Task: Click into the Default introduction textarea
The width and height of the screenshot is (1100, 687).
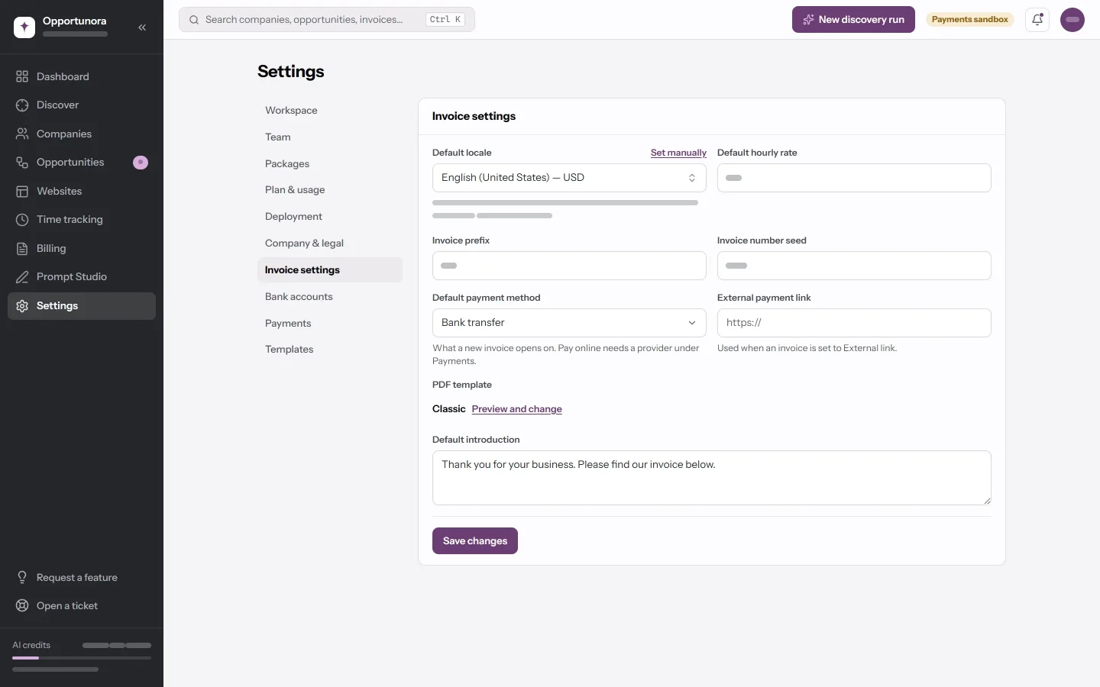Action: (712, 478)
